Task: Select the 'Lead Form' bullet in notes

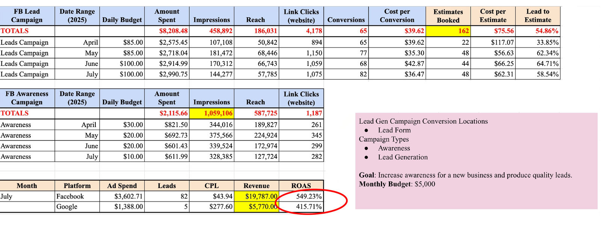Action: [394, 130]
